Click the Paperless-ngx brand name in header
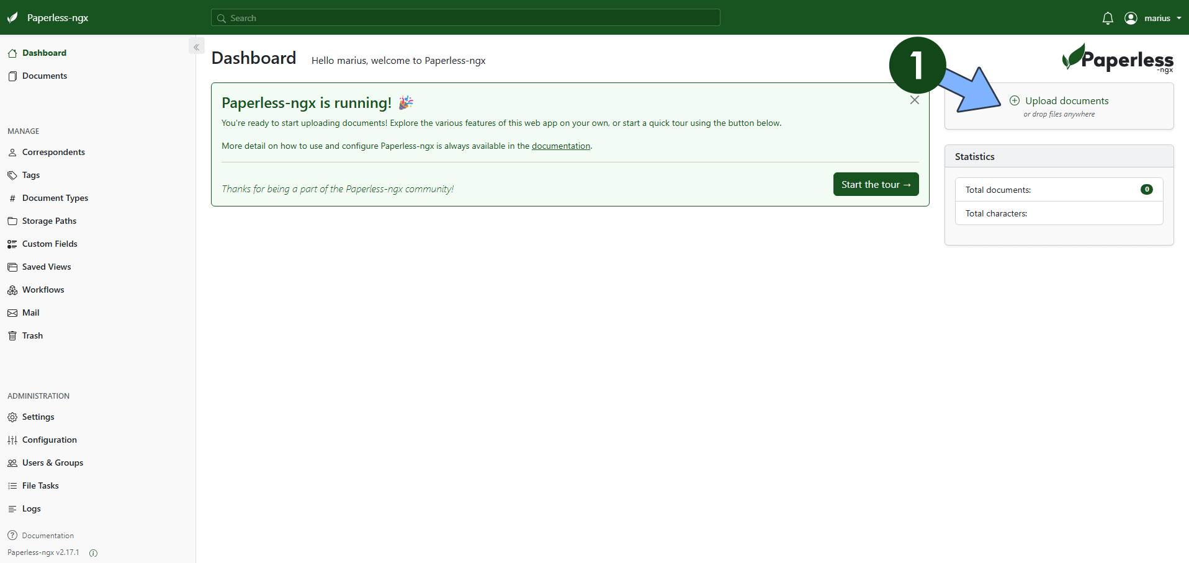 (x=58, y=18)
